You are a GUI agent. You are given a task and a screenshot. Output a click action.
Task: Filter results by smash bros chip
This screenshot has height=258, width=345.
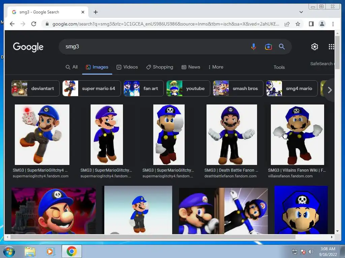point(238,88)
